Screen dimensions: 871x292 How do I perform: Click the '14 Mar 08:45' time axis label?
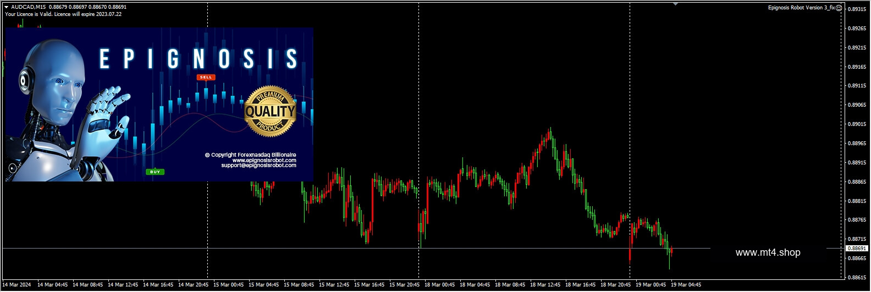(x=88, y=285)
